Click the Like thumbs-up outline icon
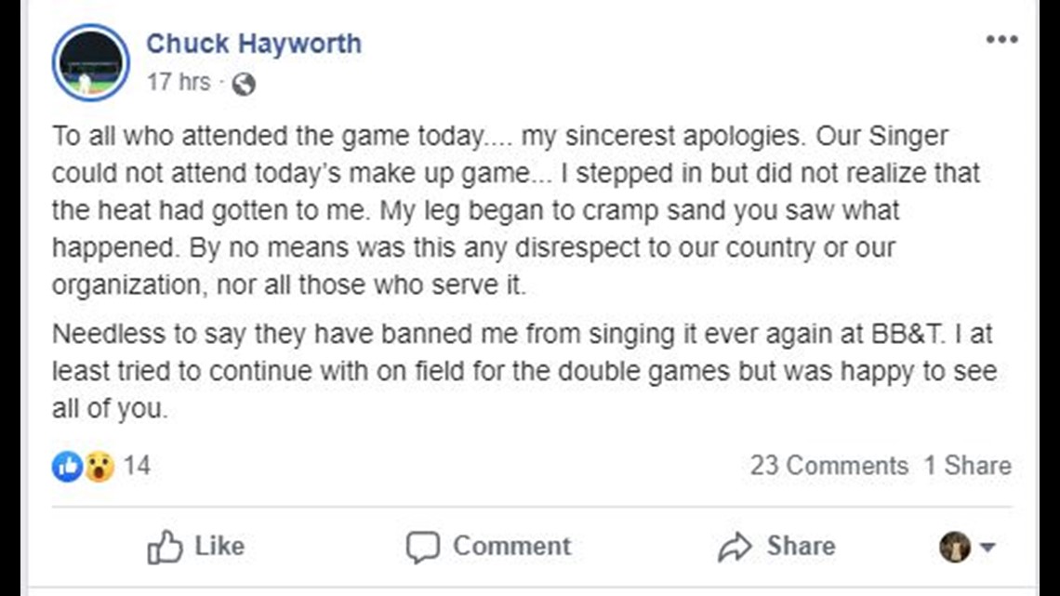The height and width of the screenshot is (596, 1060). [x=165, y=547]
